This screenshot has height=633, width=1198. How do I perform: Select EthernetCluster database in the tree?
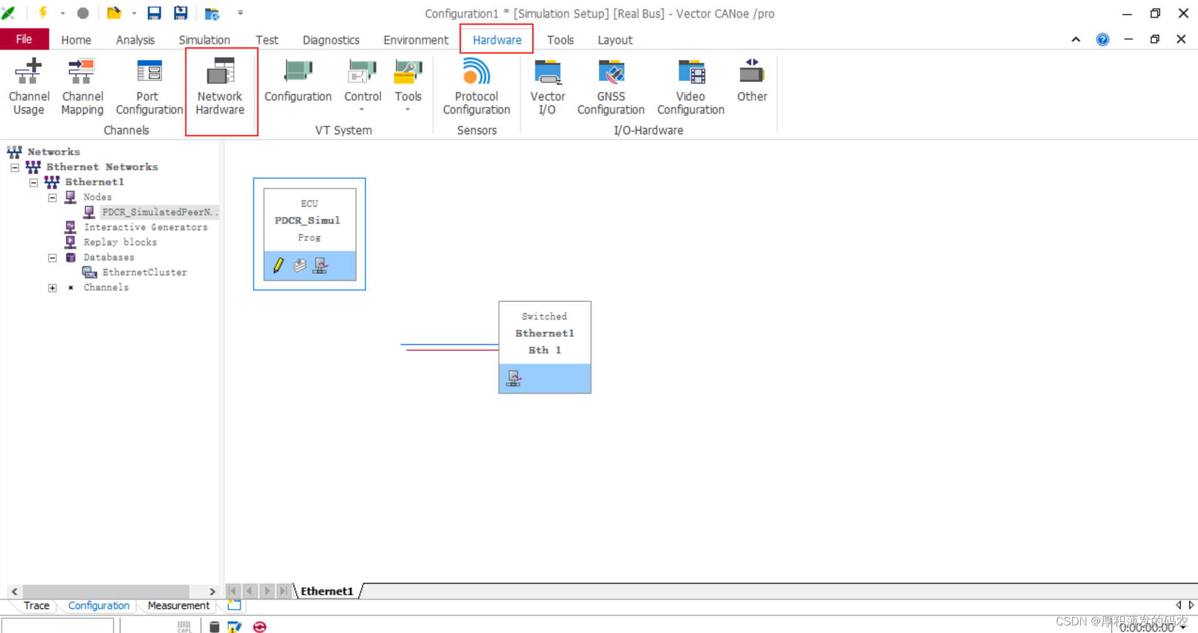145,272
